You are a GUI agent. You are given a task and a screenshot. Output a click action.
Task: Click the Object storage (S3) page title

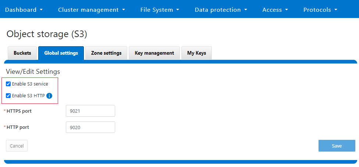pyautogui.click(x=47, y=34)
